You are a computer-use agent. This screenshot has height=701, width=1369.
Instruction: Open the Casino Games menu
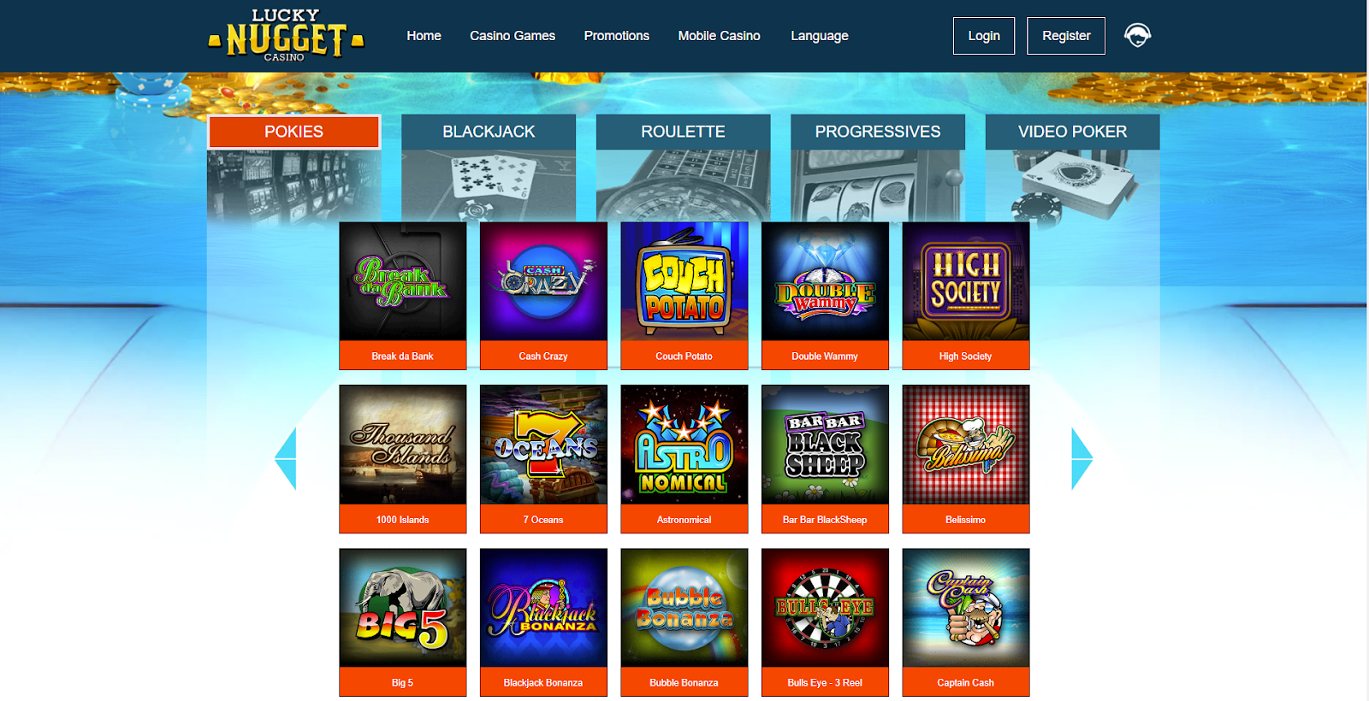[513, 36]
